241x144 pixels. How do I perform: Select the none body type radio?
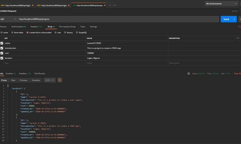(2, 32)
